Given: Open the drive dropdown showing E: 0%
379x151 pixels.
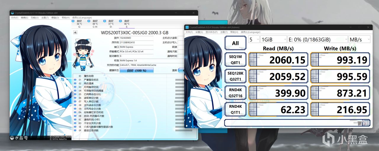Looking at the screenshot, I should 317,39.
